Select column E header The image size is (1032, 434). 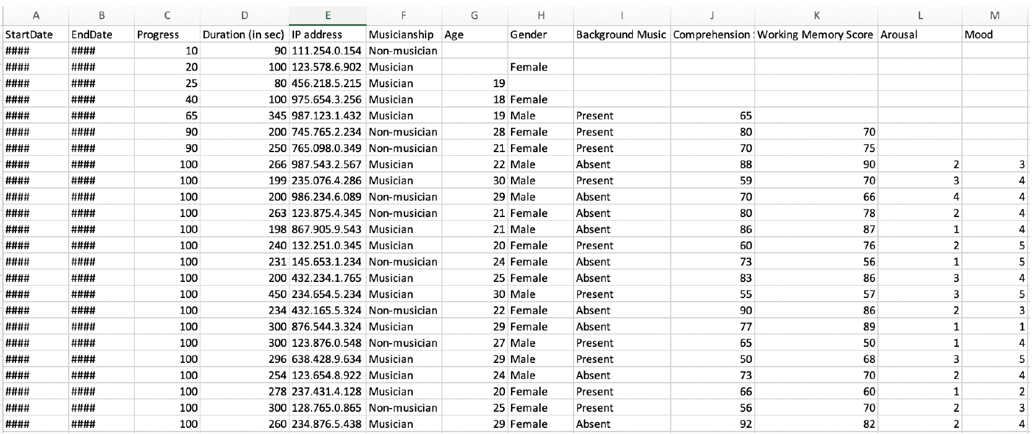(328, 15)
